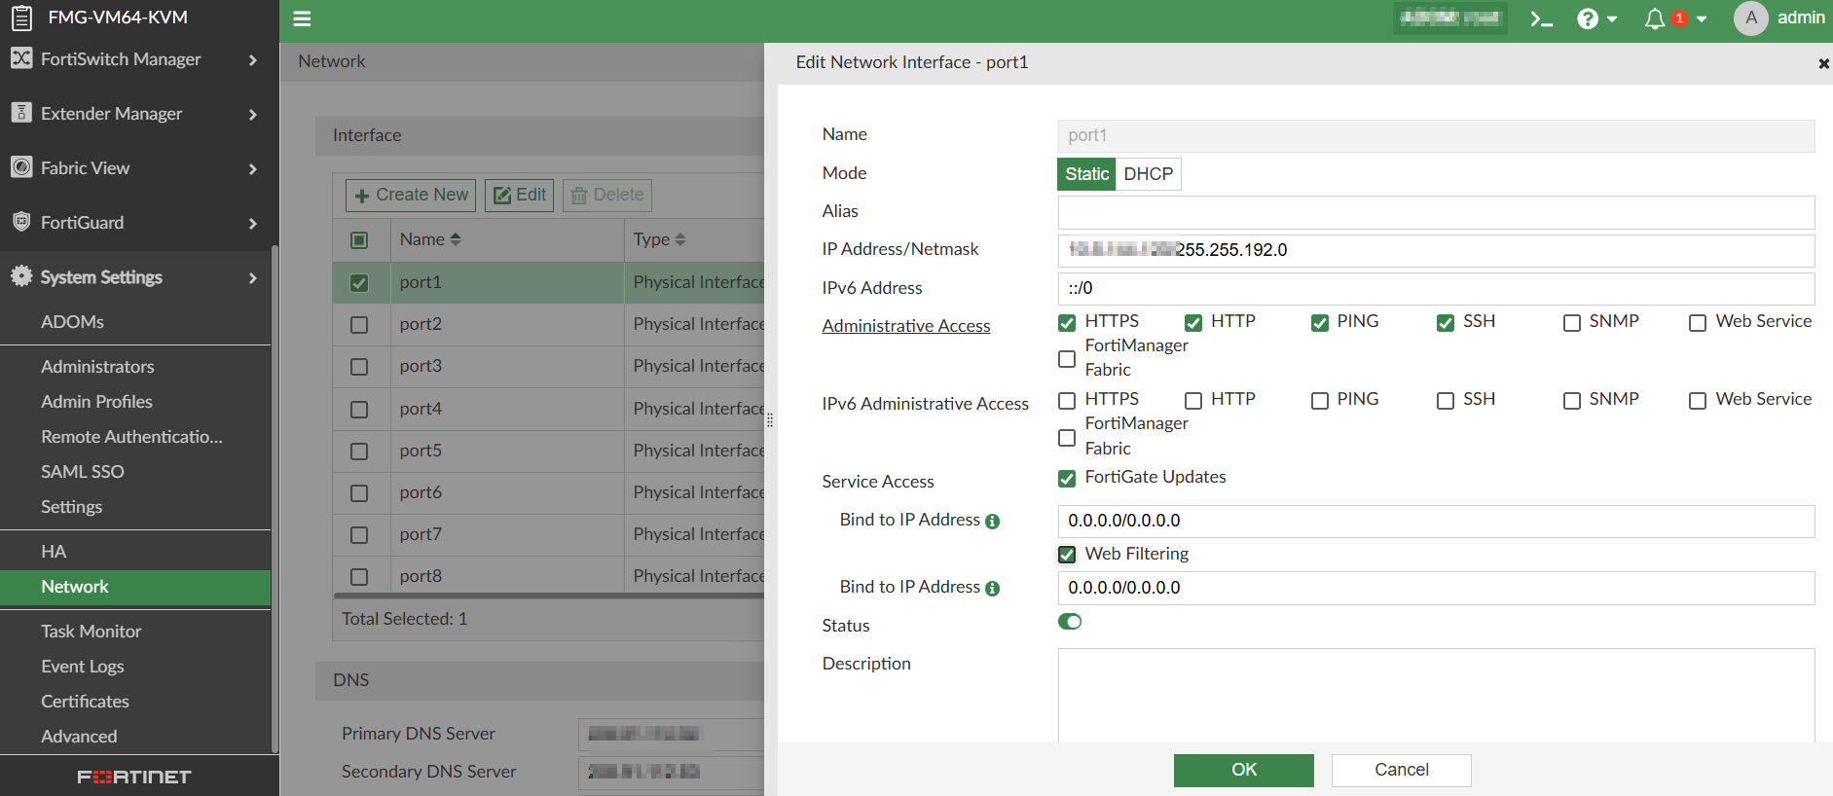
Task: Enable the IPv6 HTTPS access checkbox
Action: 1067,401
